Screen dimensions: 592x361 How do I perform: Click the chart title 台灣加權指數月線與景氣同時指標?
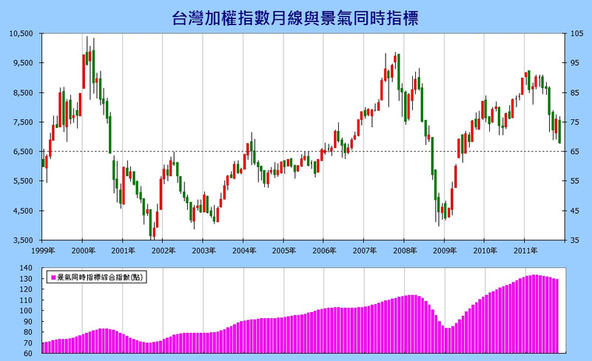coord(295,18)
